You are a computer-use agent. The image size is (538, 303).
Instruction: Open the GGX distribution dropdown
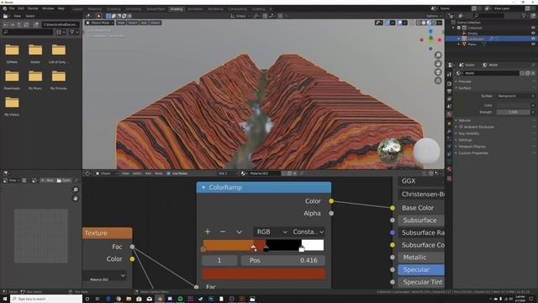(421, 181)
